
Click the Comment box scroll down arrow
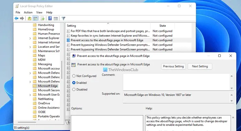(x=232, y=88)
